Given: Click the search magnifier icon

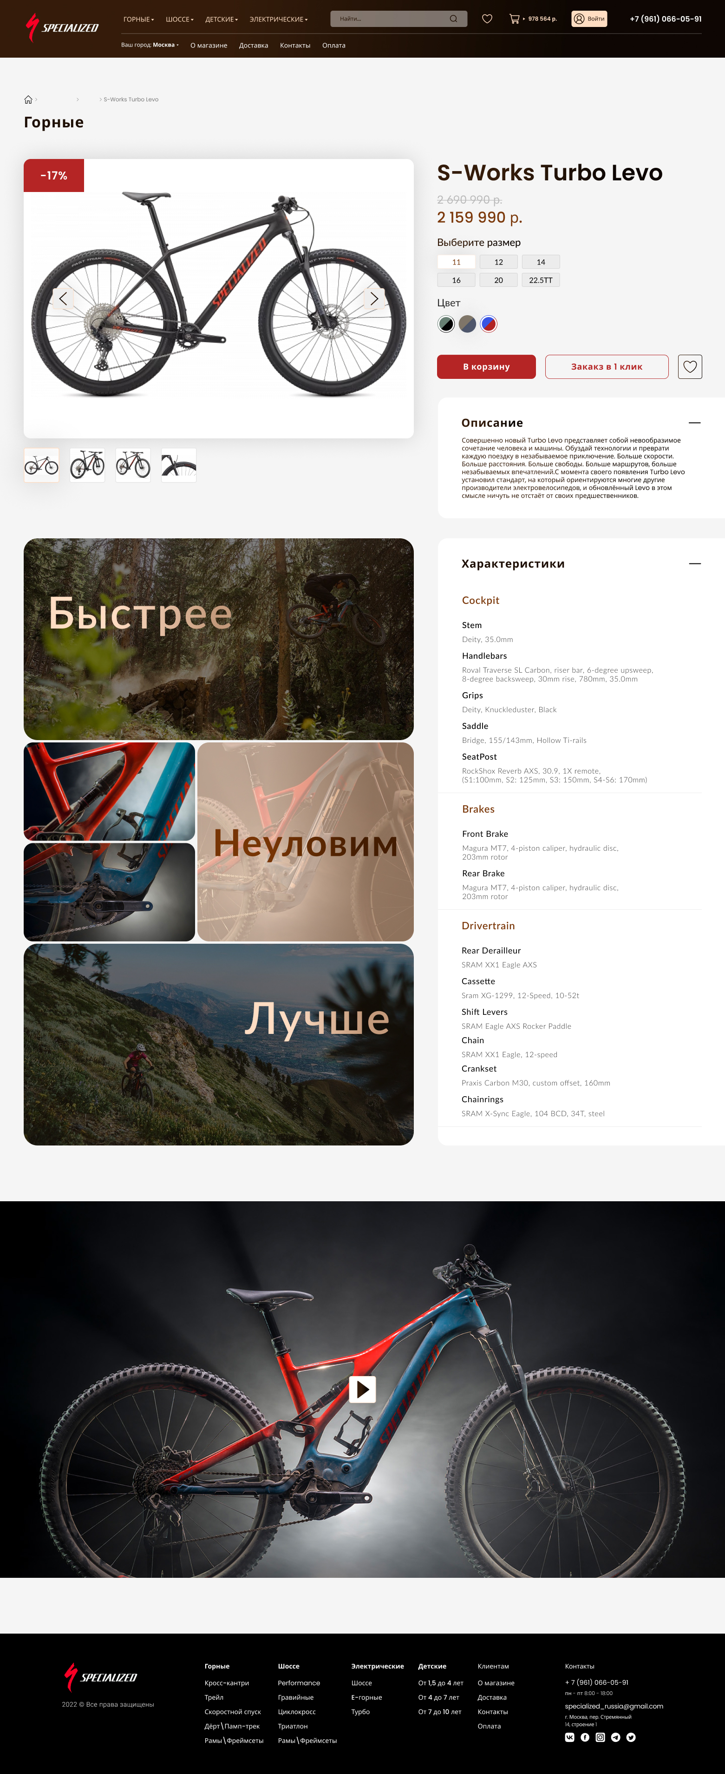Looking at the screenshot, I should (453, 19).
